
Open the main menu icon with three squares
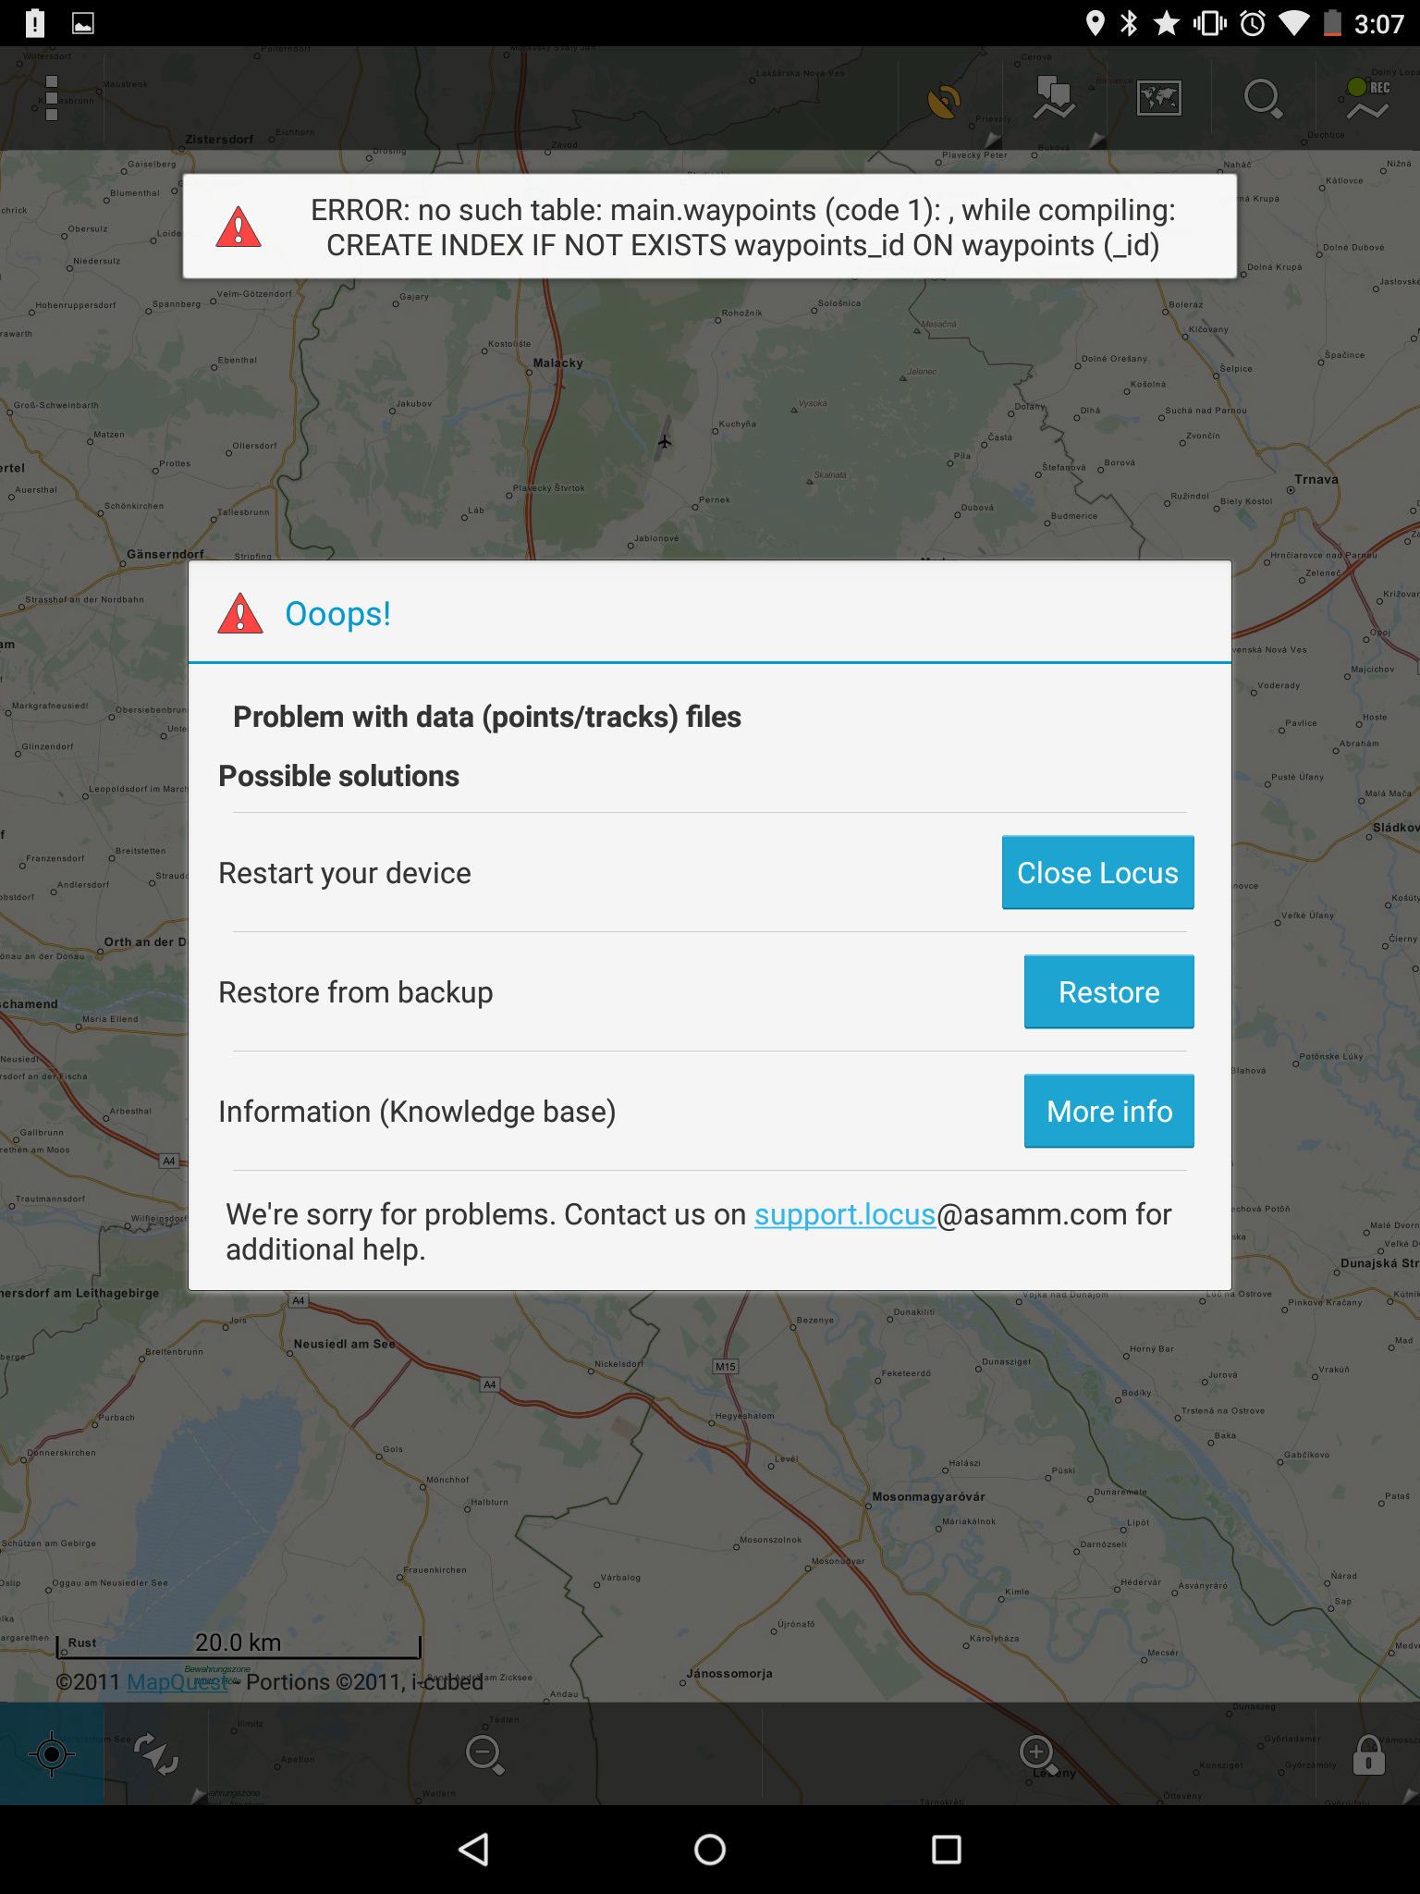pyautogui.click(x=52, y=98)
